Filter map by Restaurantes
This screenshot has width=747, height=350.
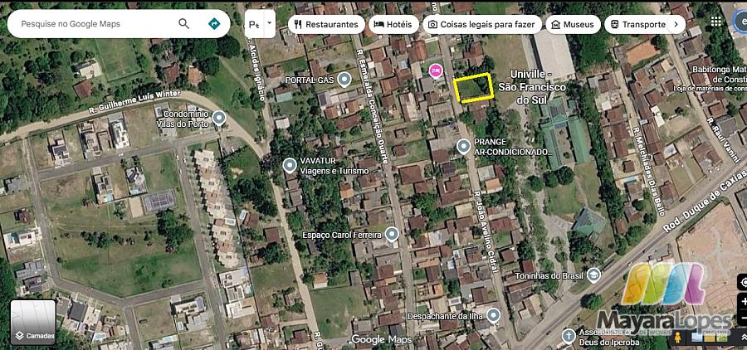[326, 24]
